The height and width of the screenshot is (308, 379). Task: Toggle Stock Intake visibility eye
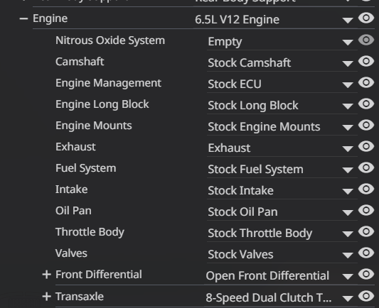[366, 189]
